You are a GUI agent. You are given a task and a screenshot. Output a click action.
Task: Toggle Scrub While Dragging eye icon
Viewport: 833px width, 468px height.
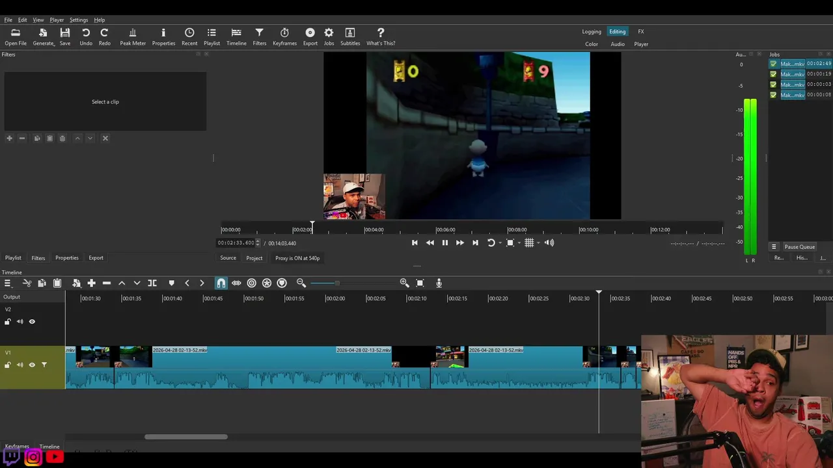236,283
